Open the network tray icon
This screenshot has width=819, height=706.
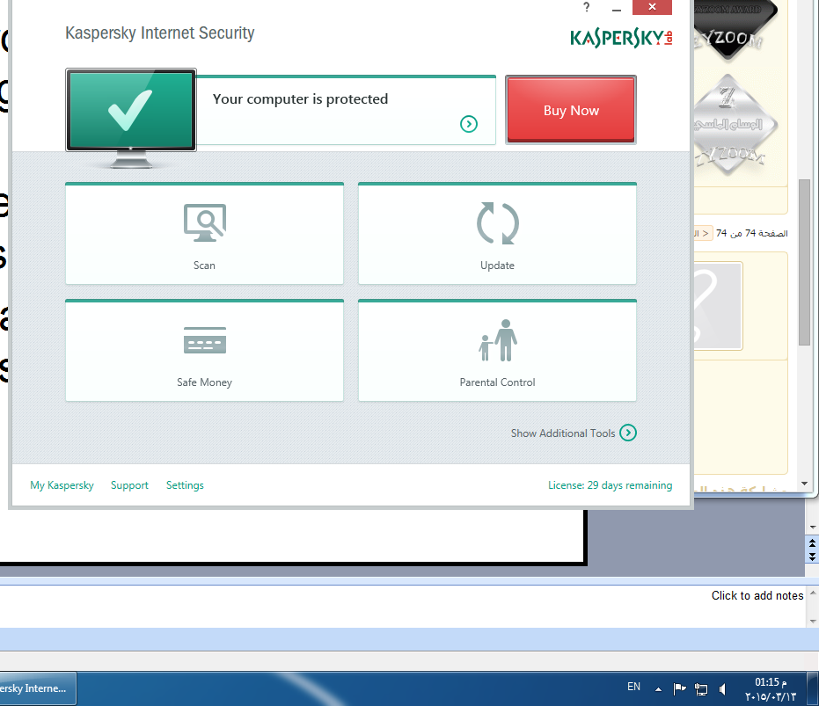[701, 689]
